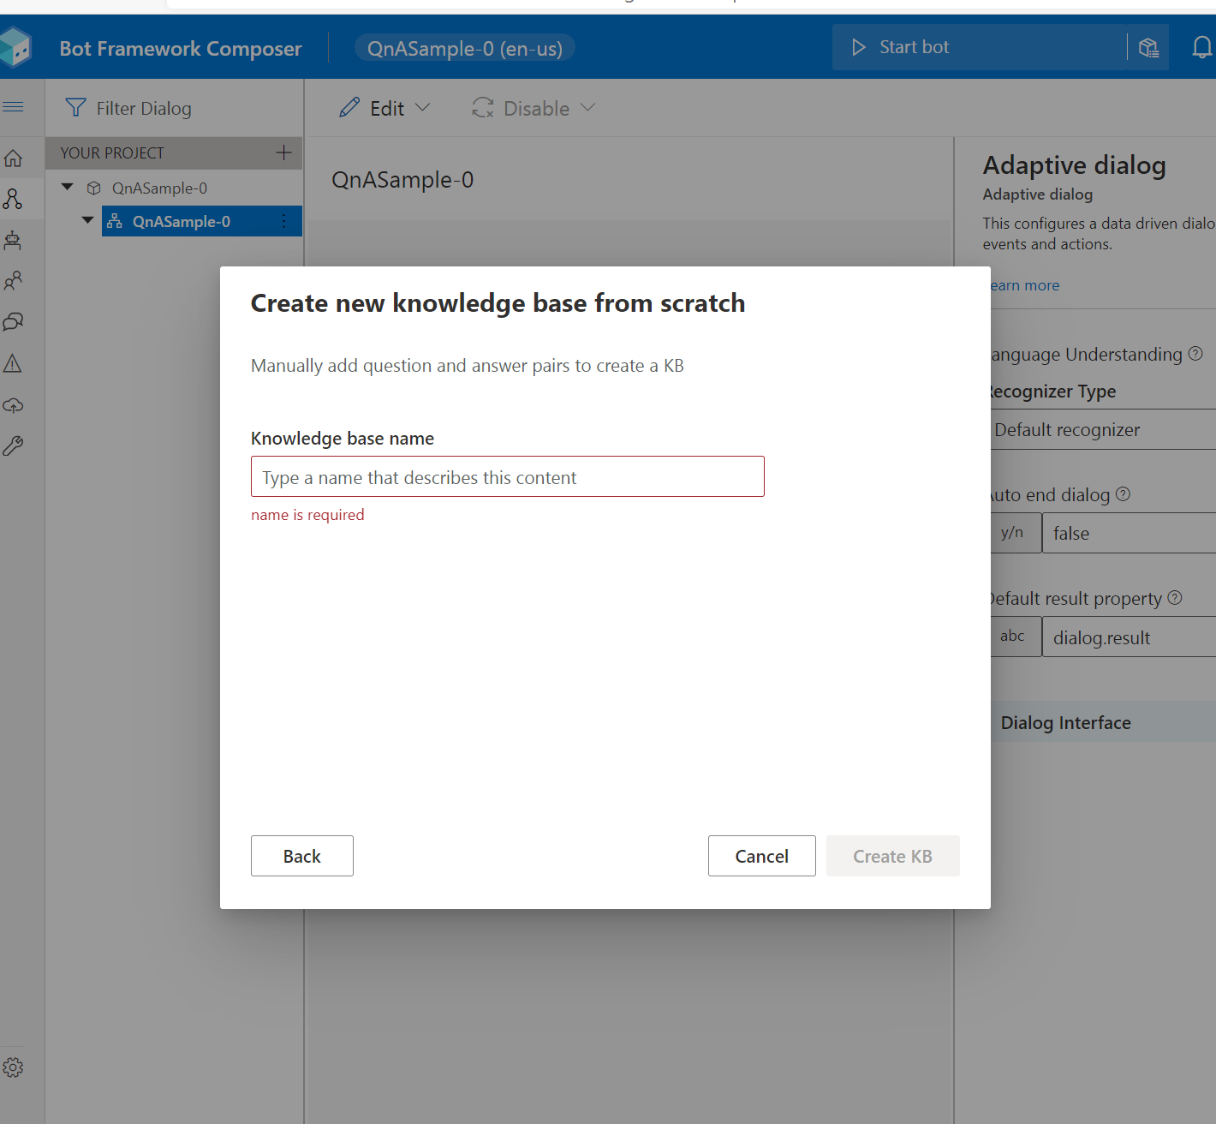Open the Default recognizer type dropdown
Image resolution: width=1216 pixels, height=1124 pixels.
tap(1104, 429)
